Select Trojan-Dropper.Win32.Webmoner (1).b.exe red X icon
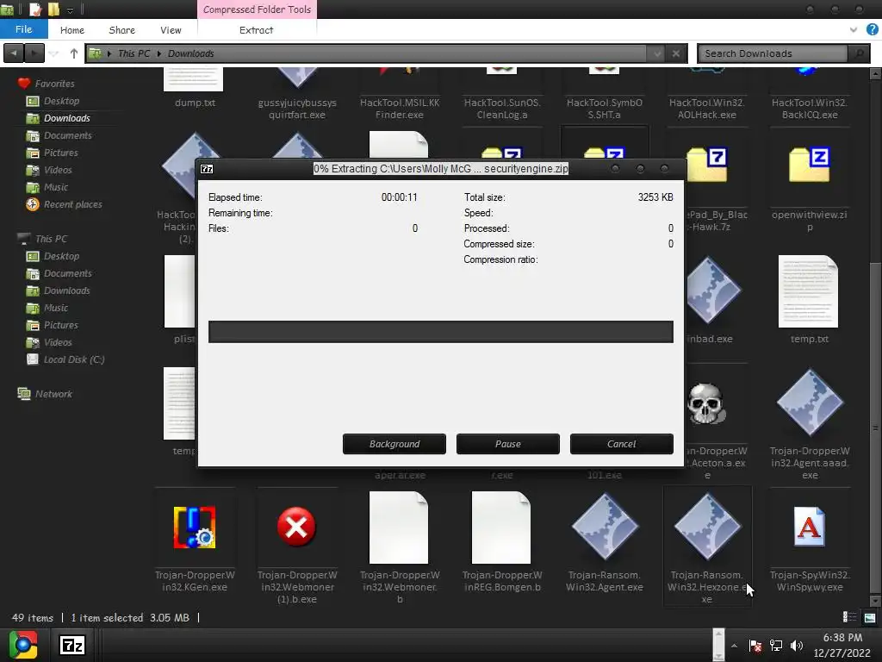Image resolution: width=882 pixels, height=662 pixels. [296, 528]
